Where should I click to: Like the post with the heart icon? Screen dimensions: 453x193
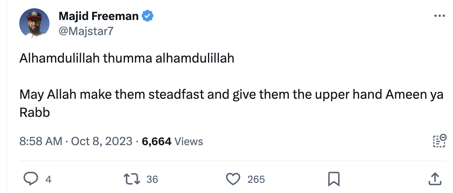tap(233, 179)
